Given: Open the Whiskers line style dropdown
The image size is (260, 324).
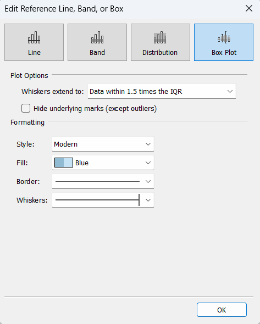Looking at the screenshot, I should [x=103, y=200].
